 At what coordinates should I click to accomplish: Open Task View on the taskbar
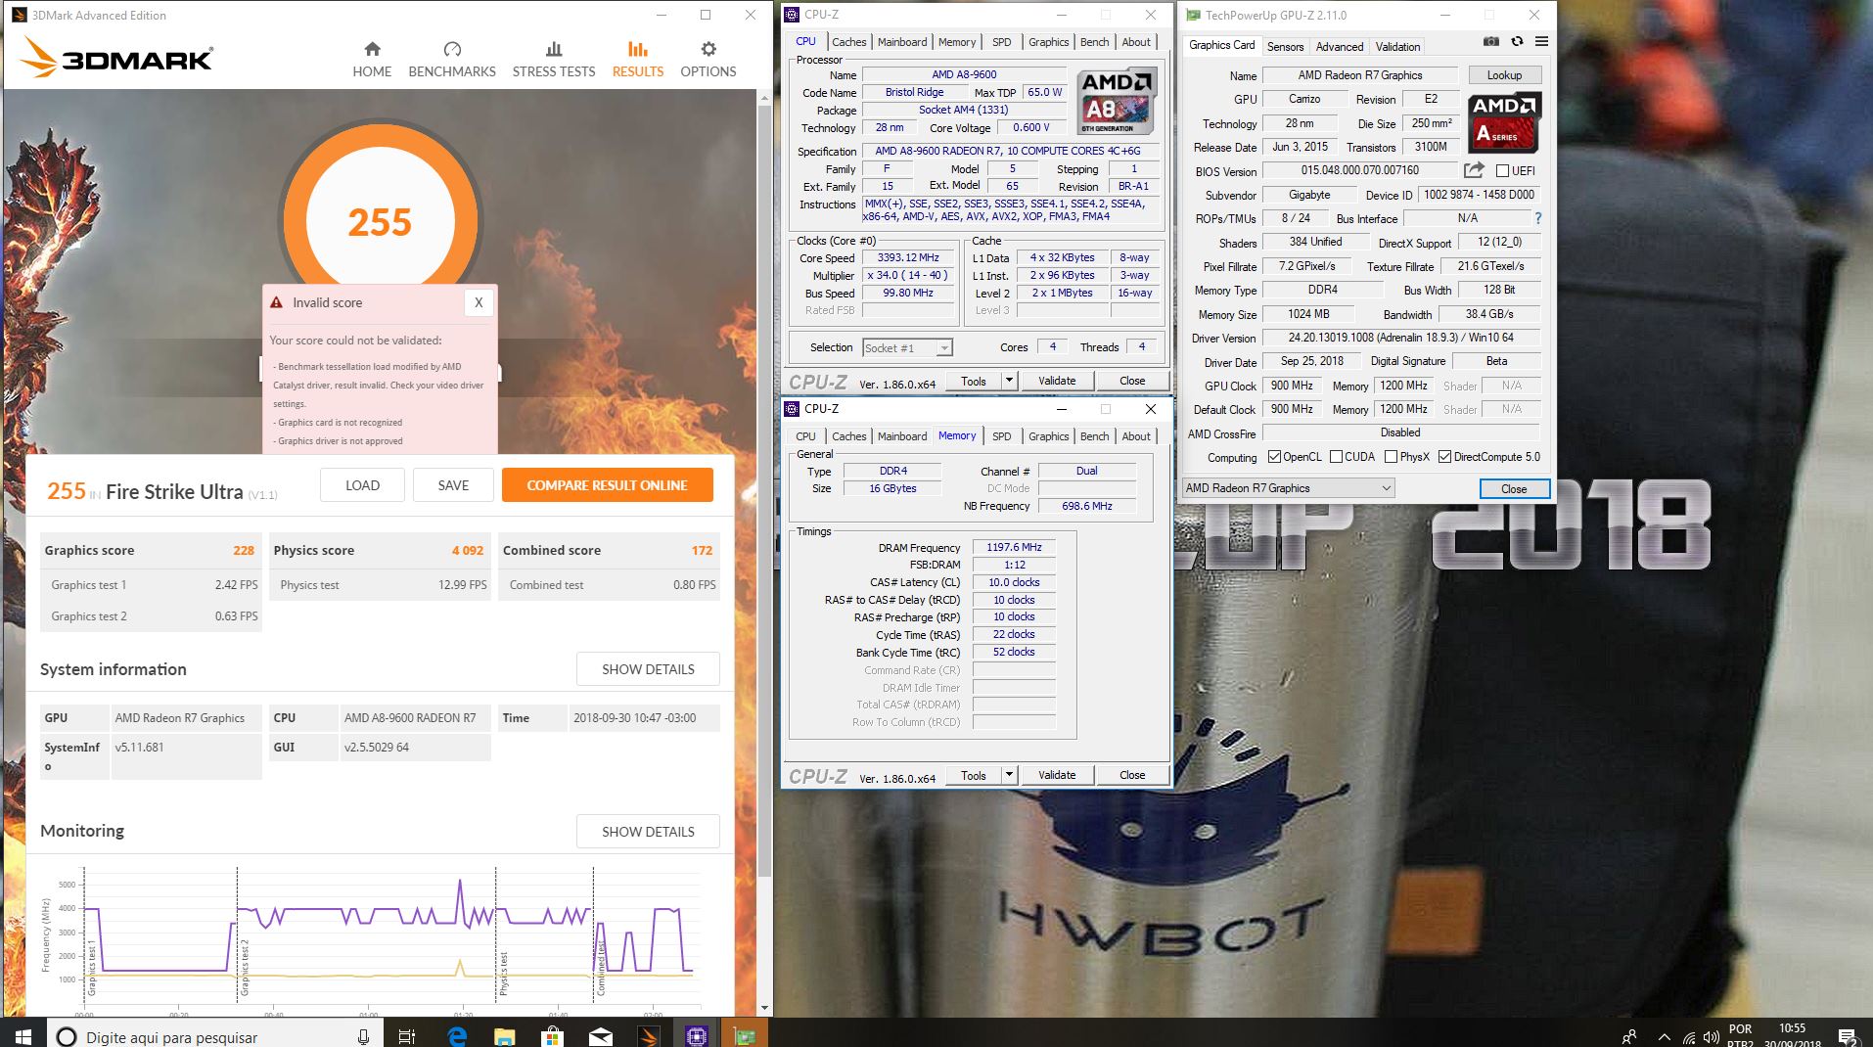point(407,1036)
